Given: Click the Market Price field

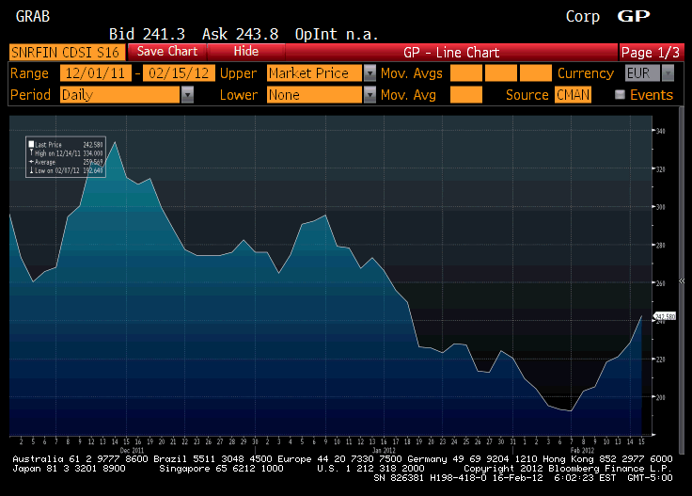Looking at the screenshot, I should click(315, 72).
